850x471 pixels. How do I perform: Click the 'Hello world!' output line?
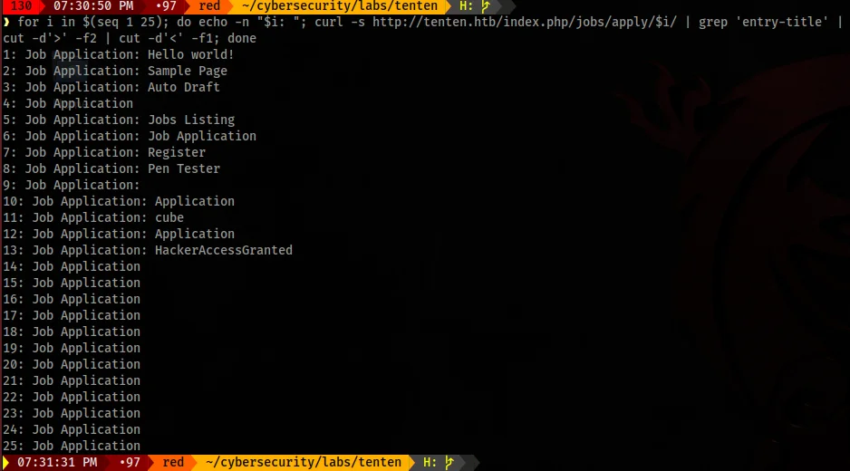point(118,54)
